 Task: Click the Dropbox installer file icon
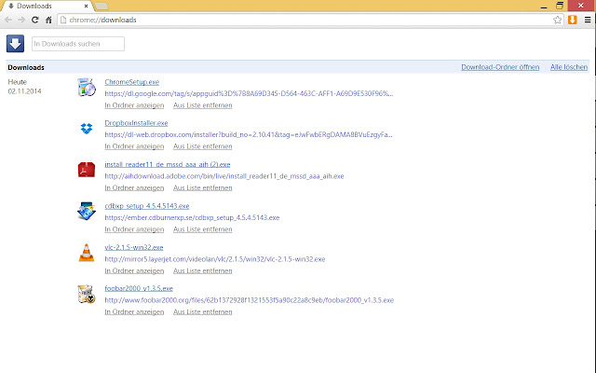(x=87, y=129)
